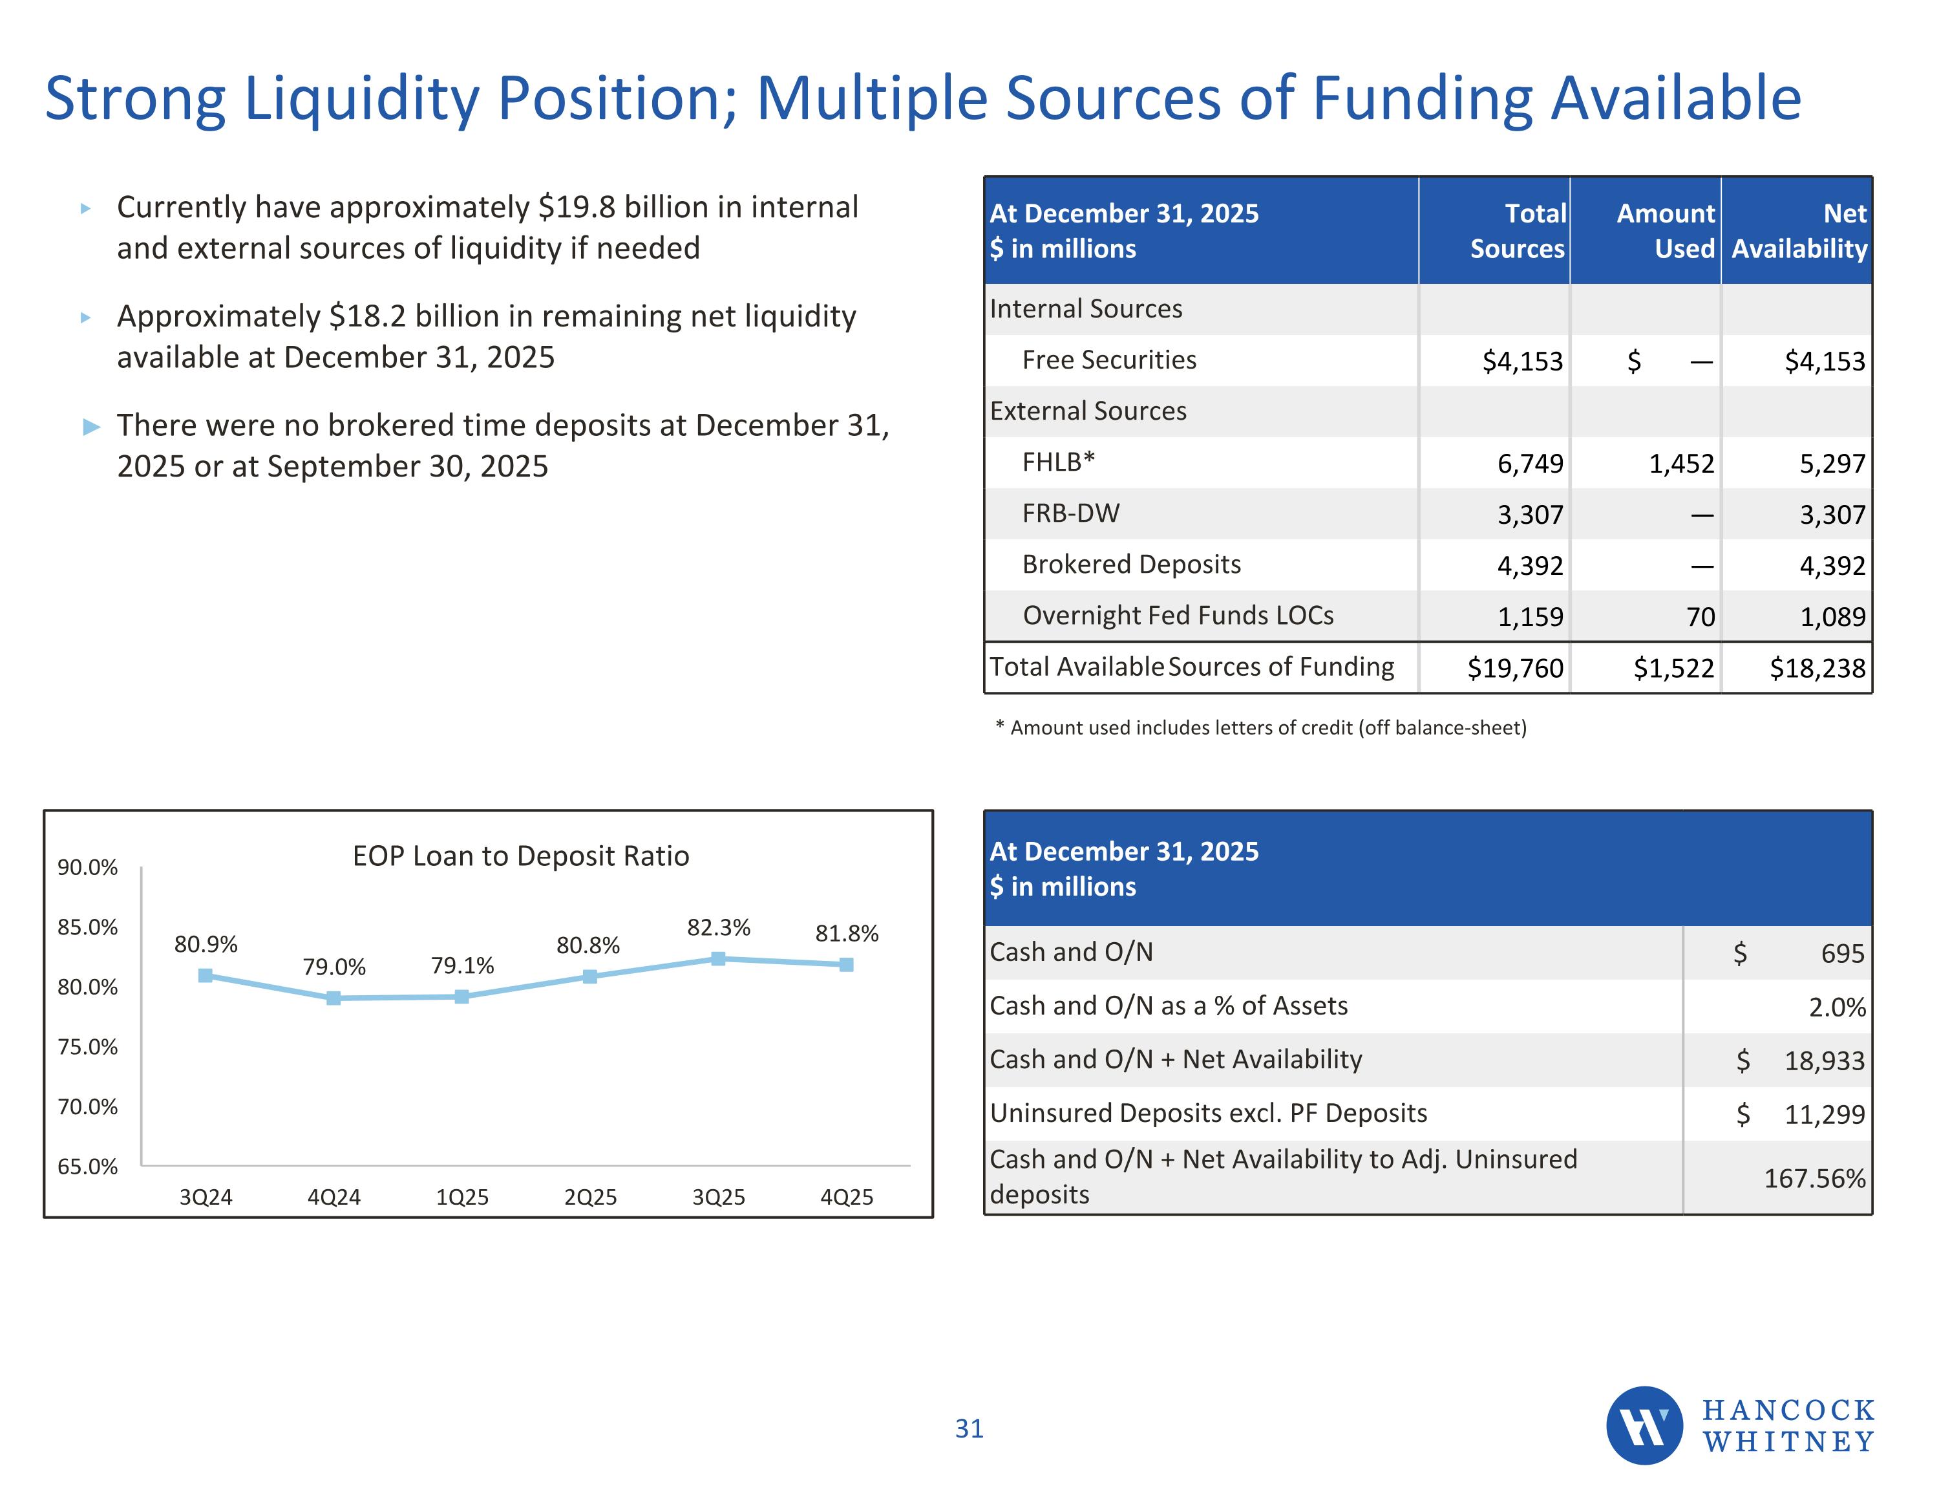Select the 'Net Availability' column header

click(x=1799, y=231)
